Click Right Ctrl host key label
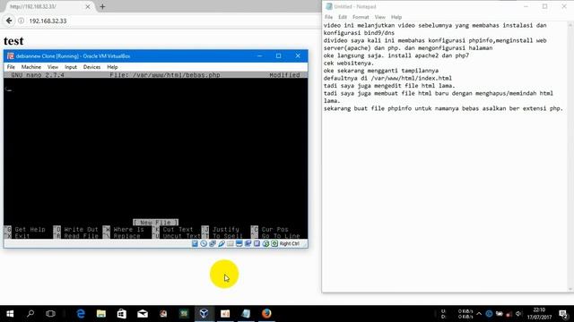The width and height of the screenshot is (574, 322). [289, 243]
